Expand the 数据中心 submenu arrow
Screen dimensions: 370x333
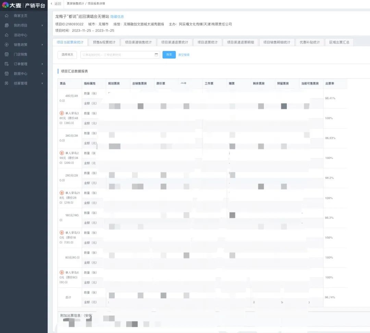[x=42, y=73]
